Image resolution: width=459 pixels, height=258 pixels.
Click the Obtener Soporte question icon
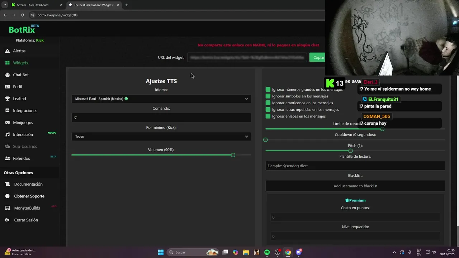[x=8, y=196]
